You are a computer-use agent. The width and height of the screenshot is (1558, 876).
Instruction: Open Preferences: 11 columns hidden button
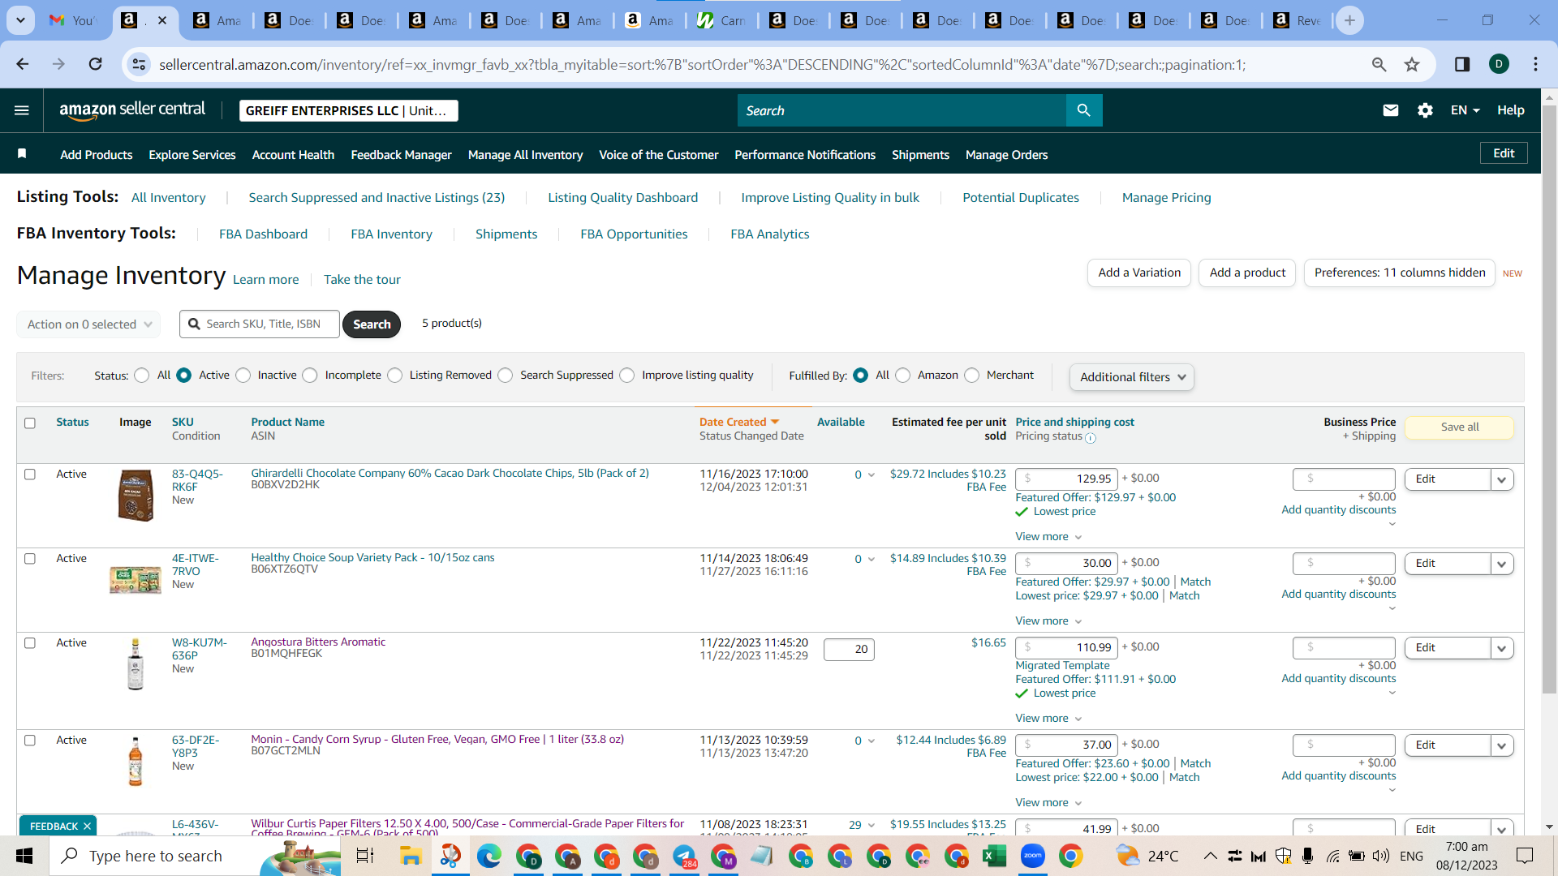click(x=1400, y=273)
